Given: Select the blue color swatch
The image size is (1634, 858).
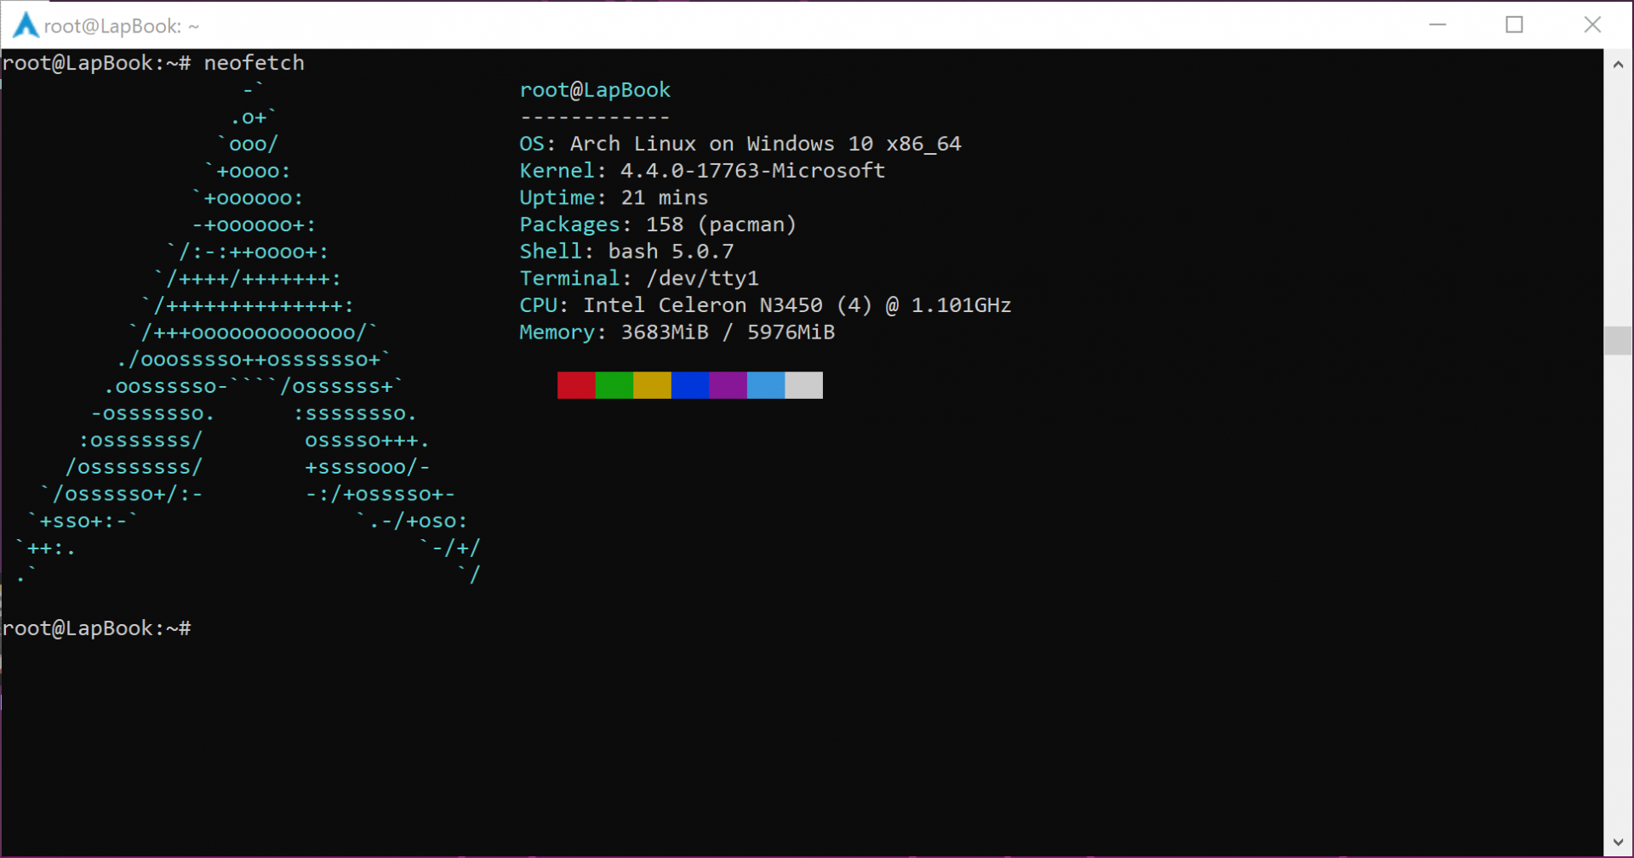Looking at the screenshot, I should pos(690,385).
